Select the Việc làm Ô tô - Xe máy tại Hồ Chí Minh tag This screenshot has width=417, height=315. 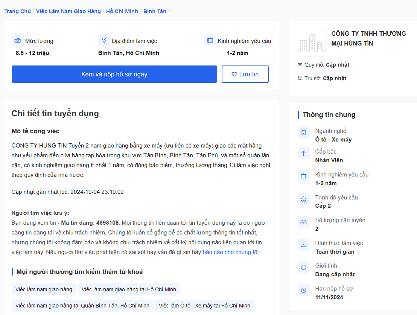[x=204, y=306]
